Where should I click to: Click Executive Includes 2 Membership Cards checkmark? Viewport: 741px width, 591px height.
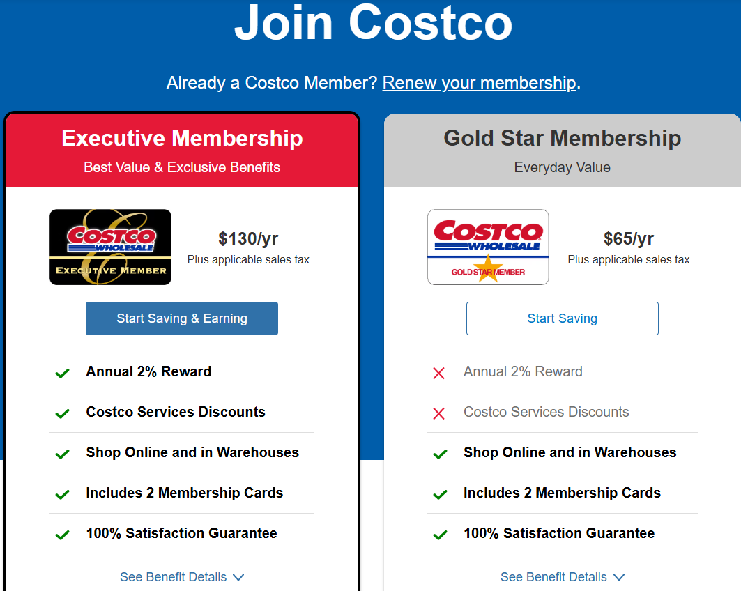click(63, 494)
